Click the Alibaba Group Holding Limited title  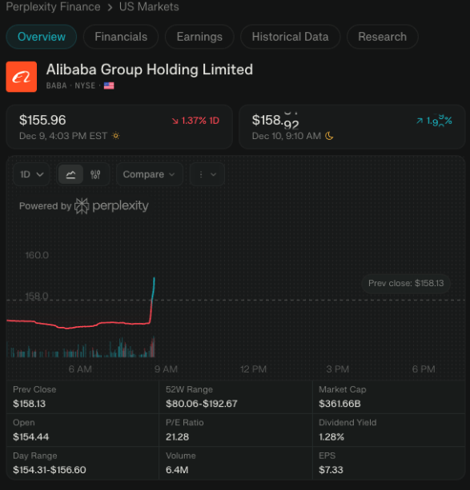pyautogui.click(x=150, y=70)
